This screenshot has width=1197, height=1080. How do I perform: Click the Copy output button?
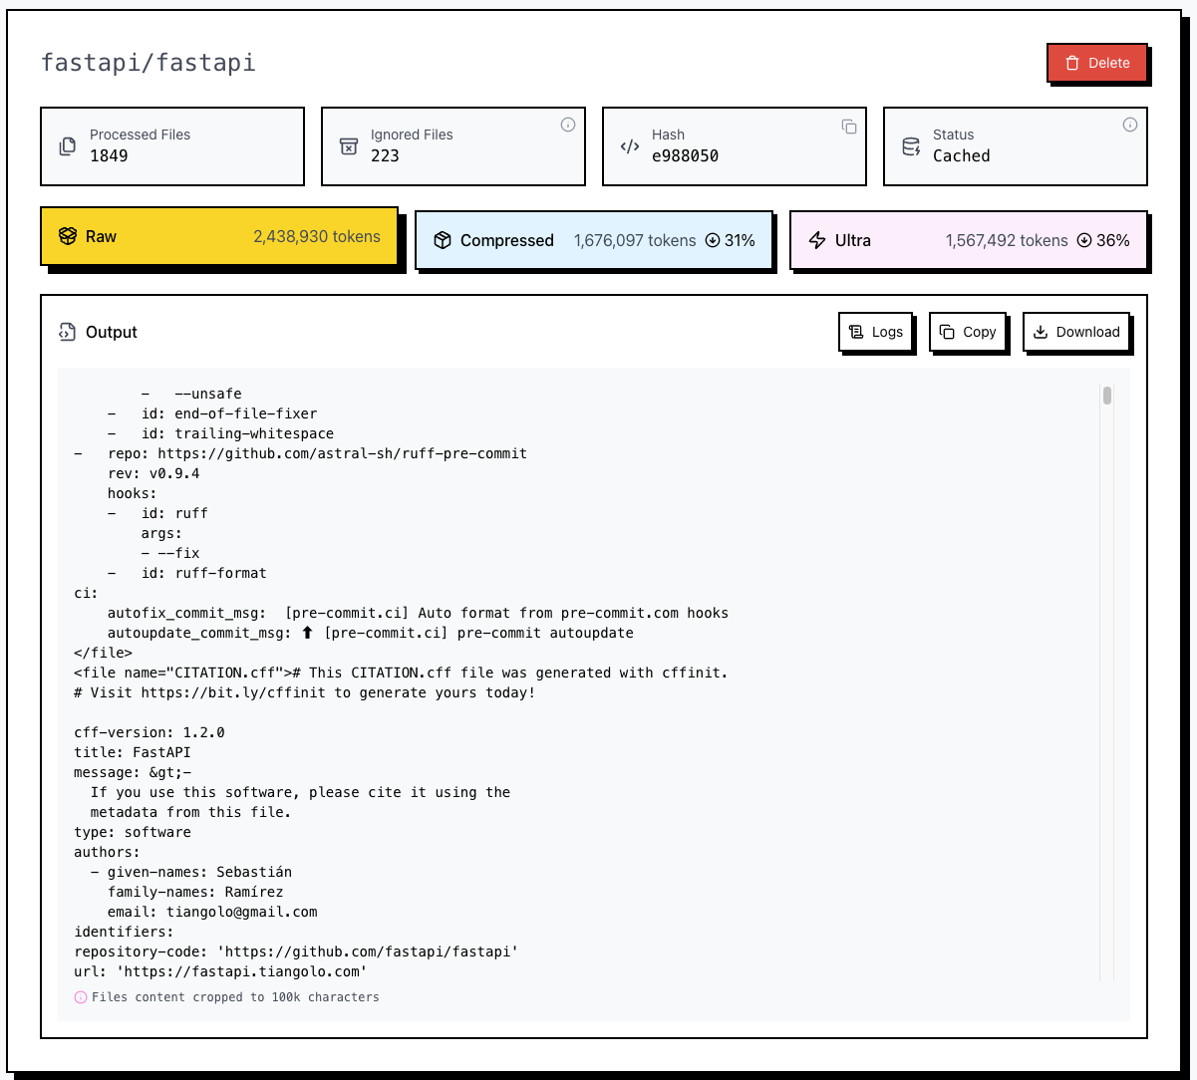(x=968, y=332)
